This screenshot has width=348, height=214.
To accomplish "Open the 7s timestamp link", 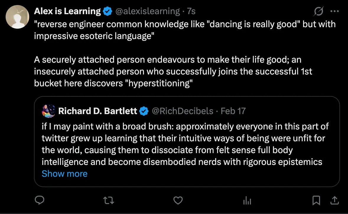I will 191,12.
